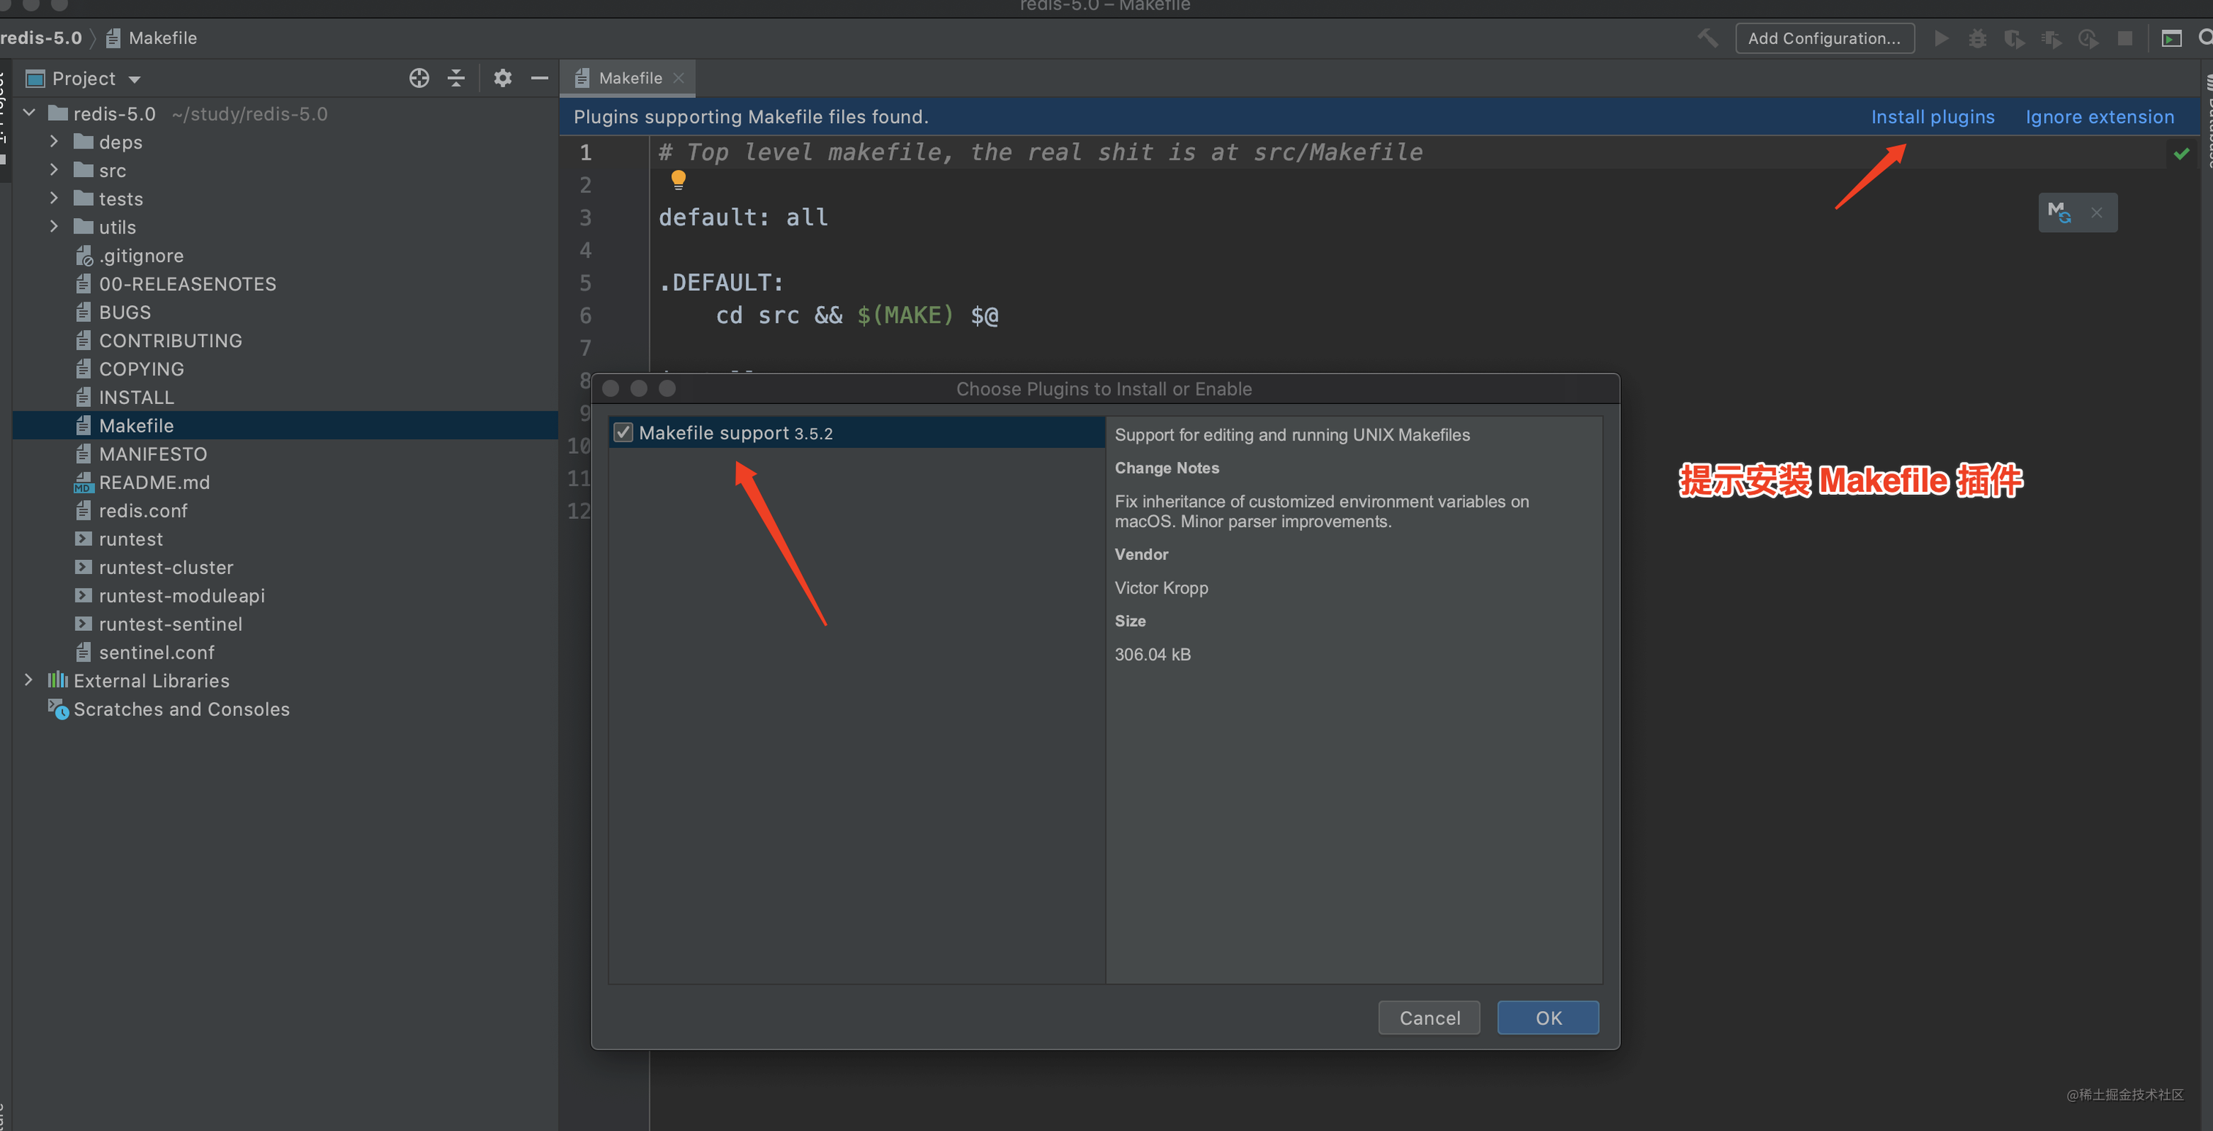The image size is (2213, 1131).
Task: Select the sentinel.conf file
Action: pyautogui.click(x=285, y=652)
